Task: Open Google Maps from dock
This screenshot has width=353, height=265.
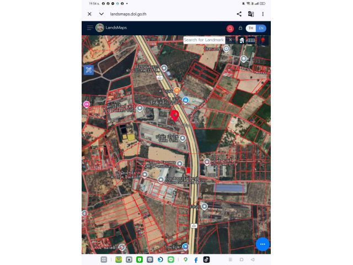Action: pos(185,259)
